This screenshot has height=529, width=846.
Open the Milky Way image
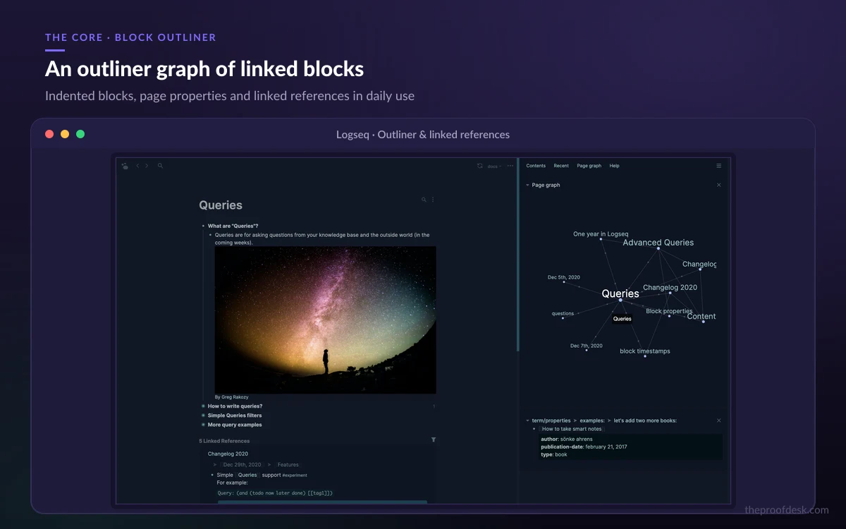click(x=326, y=320)
